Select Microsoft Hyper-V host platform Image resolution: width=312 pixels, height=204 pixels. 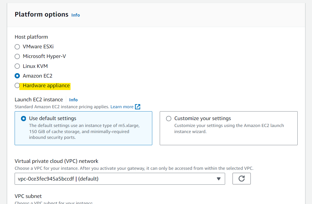click(17, 57)
